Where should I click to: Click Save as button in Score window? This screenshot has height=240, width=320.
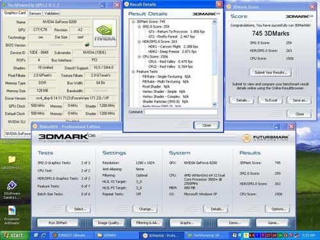click(x=299, y=100)
